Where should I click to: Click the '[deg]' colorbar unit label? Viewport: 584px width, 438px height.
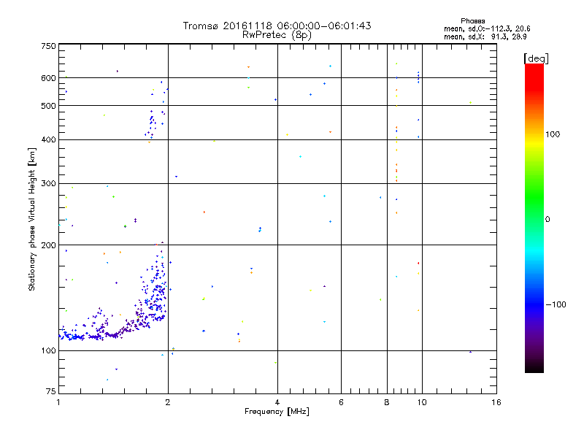[x=536, y=58]
